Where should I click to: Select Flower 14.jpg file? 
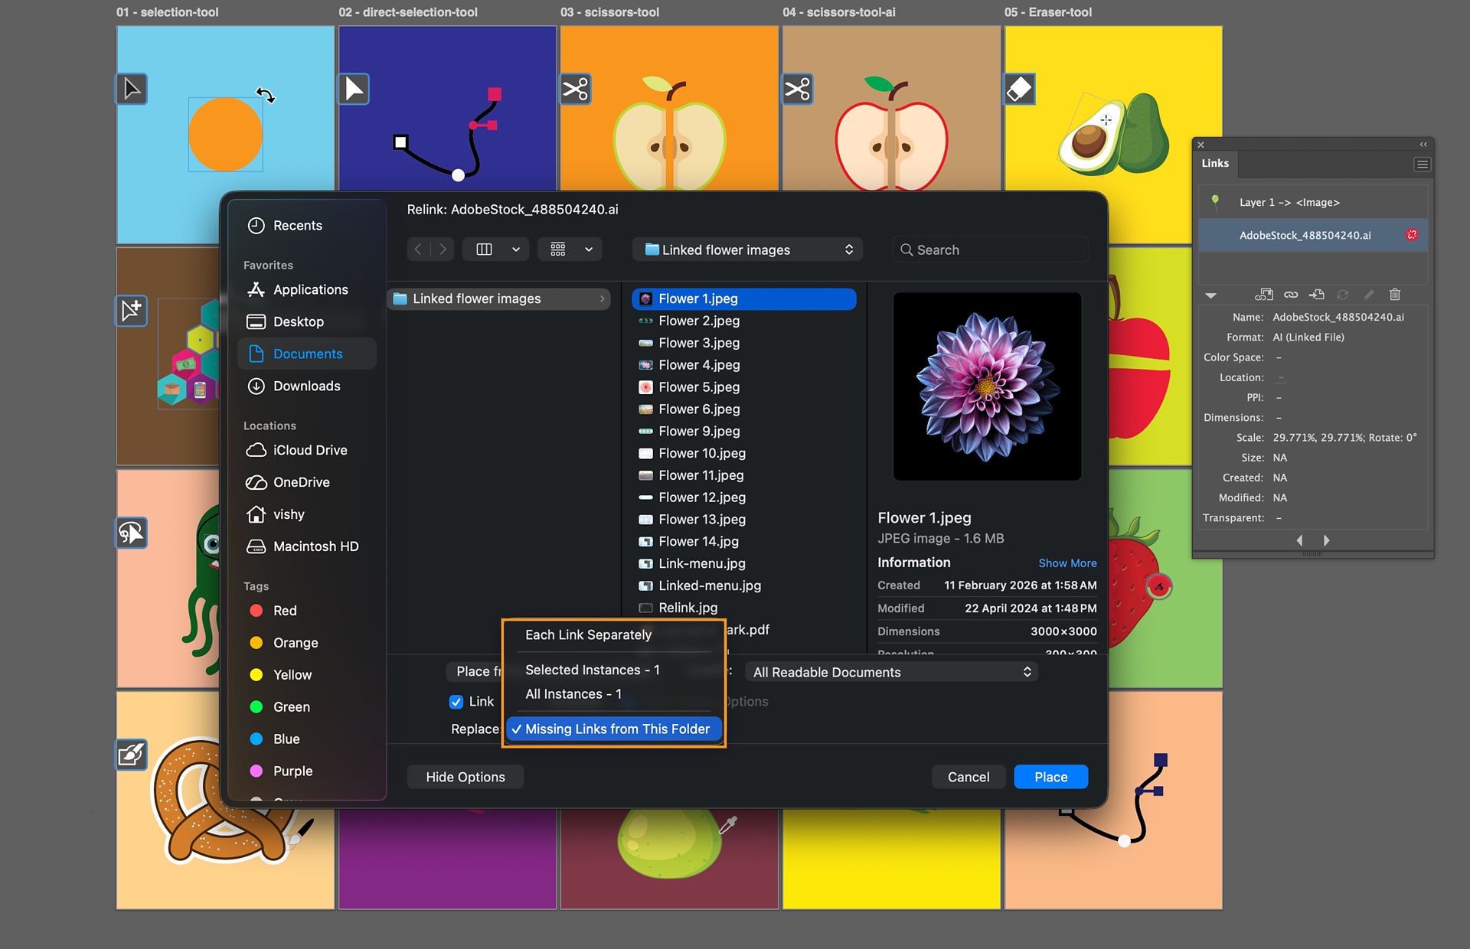744,542
